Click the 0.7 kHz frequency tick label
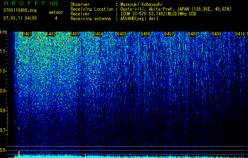This screenshot has width=248, height=158. coord(3,130)
